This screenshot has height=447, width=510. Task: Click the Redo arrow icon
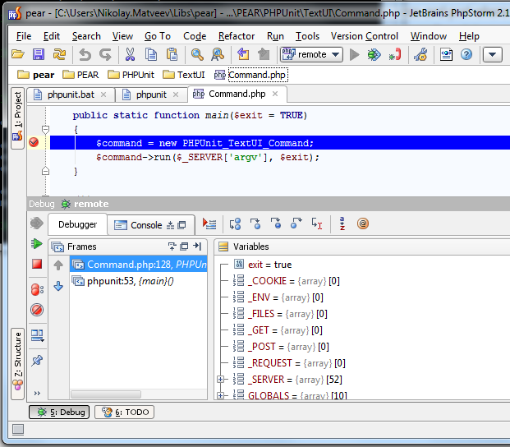click(x=106, y=54)
